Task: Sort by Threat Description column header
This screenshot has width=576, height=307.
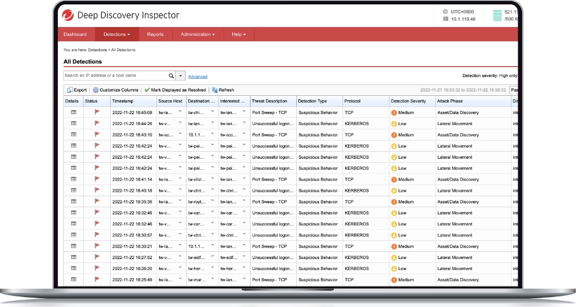Action: click(273, 101)
